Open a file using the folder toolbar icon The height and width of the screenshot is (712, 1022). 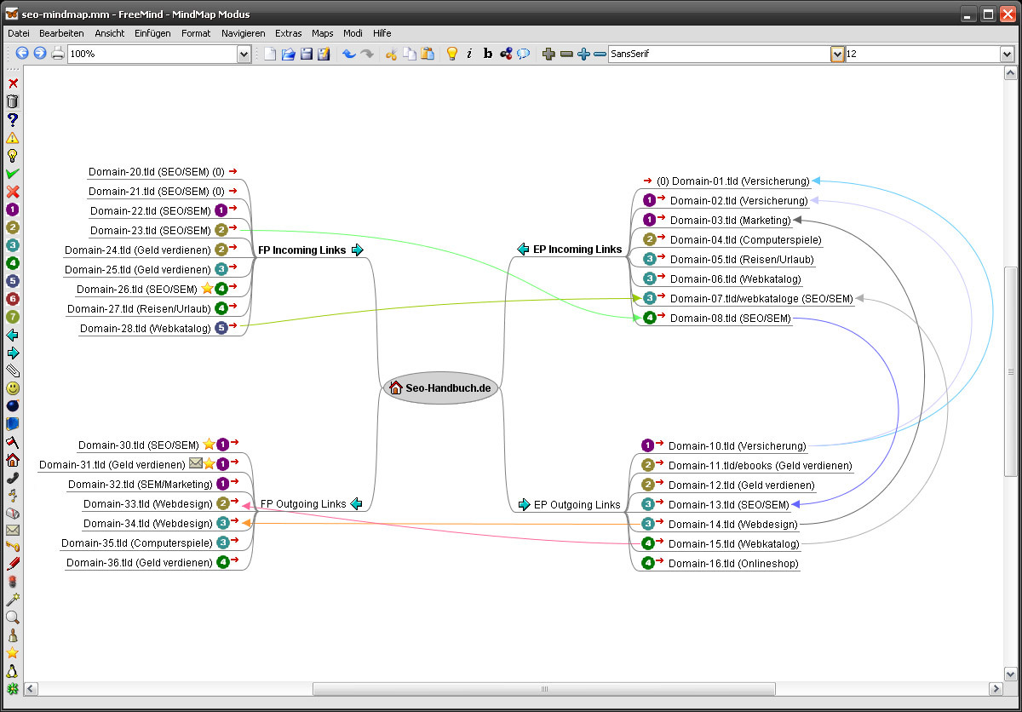pos(288,54)
